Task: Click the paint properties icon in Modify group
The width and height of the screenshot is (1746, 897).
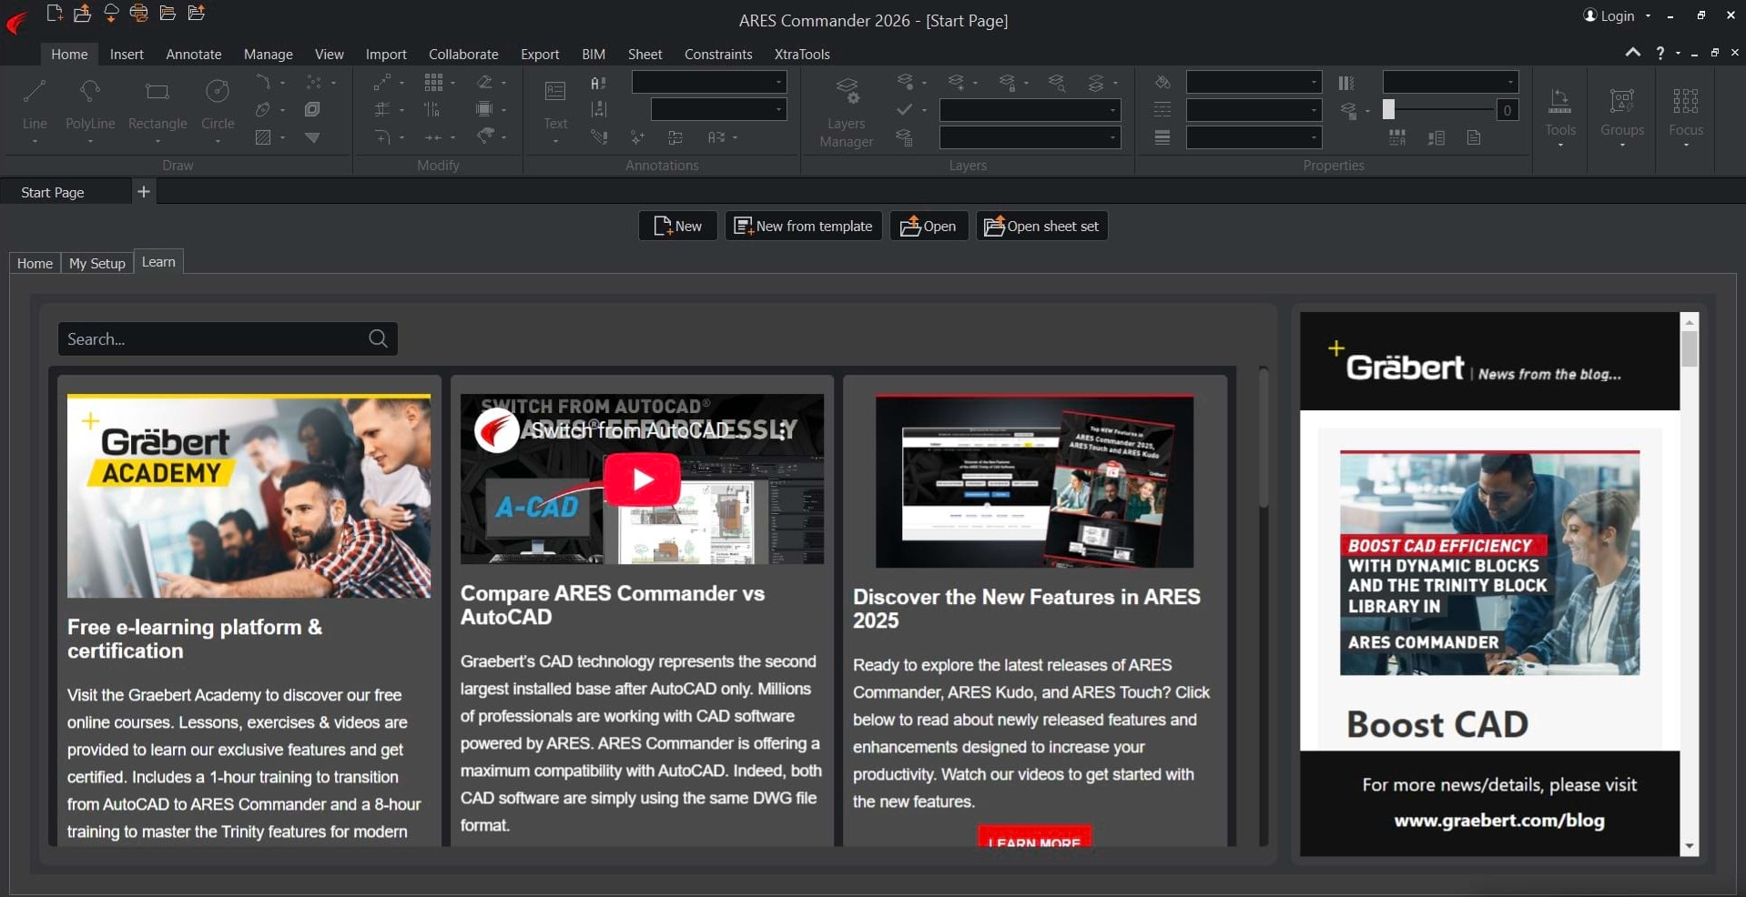Action: coord(486,136)
